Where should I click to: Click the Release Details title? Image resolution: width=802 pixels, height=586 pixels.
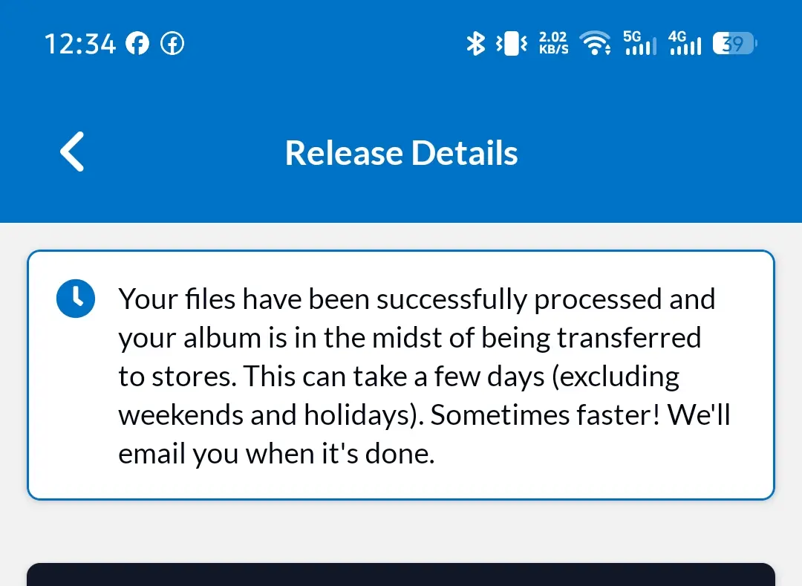401,153
